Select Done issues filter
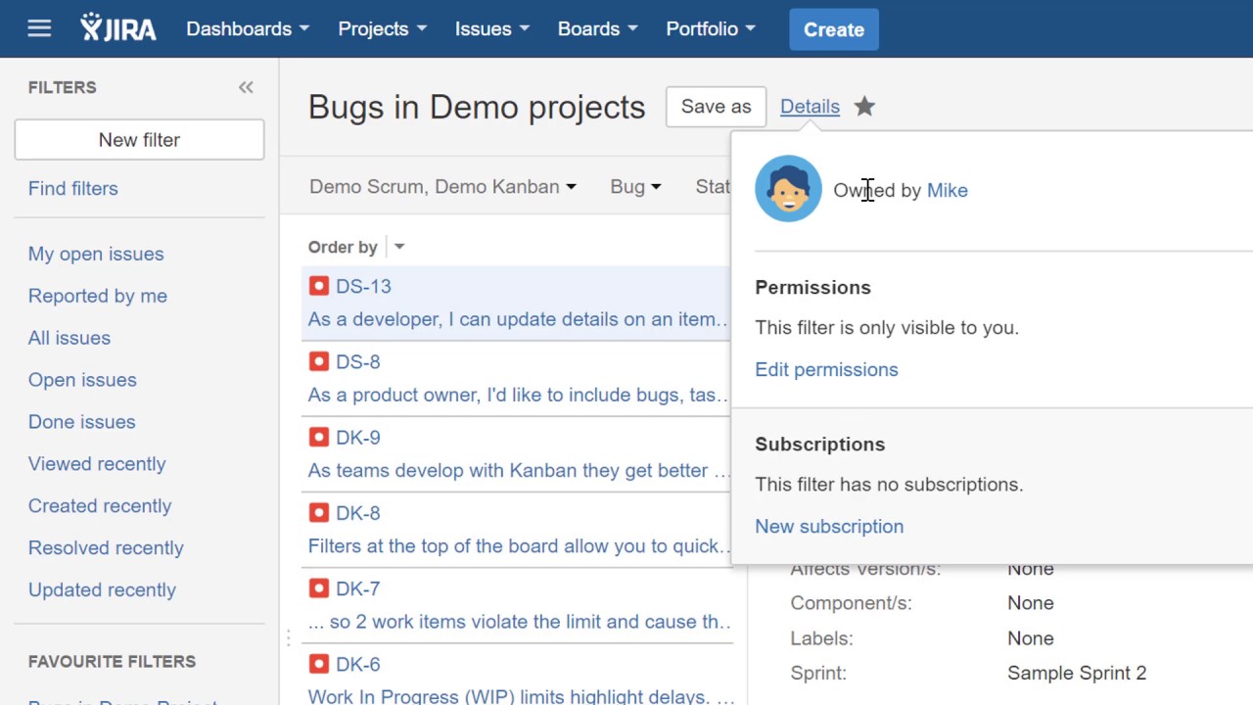Viewport: 1253px width, 705px height. (82, 422)
